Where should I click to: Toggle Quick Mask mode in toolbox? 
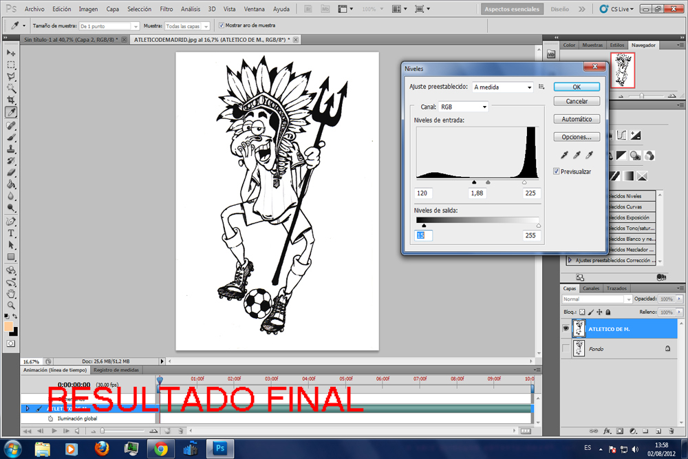coord(11,343)
